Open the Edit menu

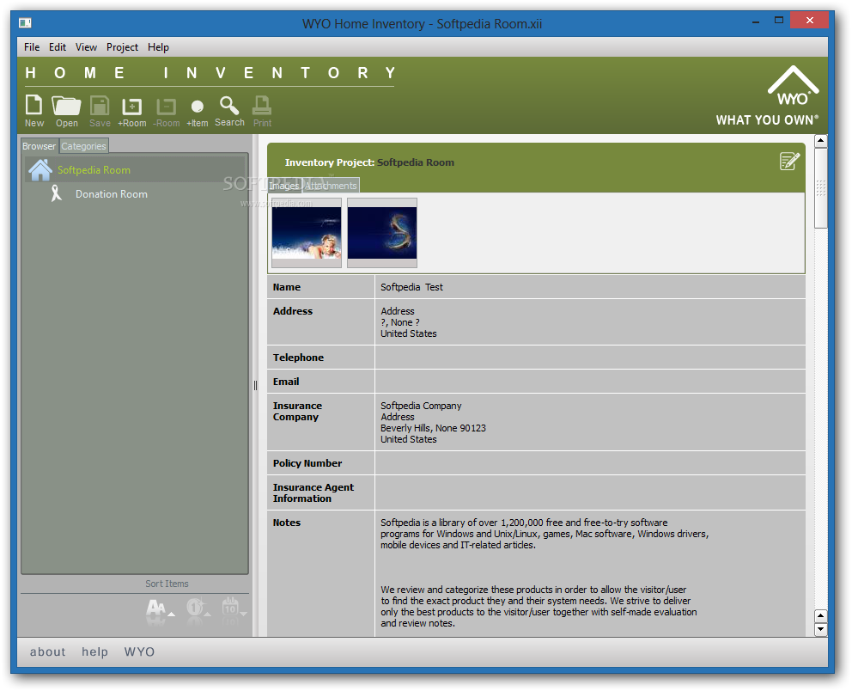coord(58,47)
